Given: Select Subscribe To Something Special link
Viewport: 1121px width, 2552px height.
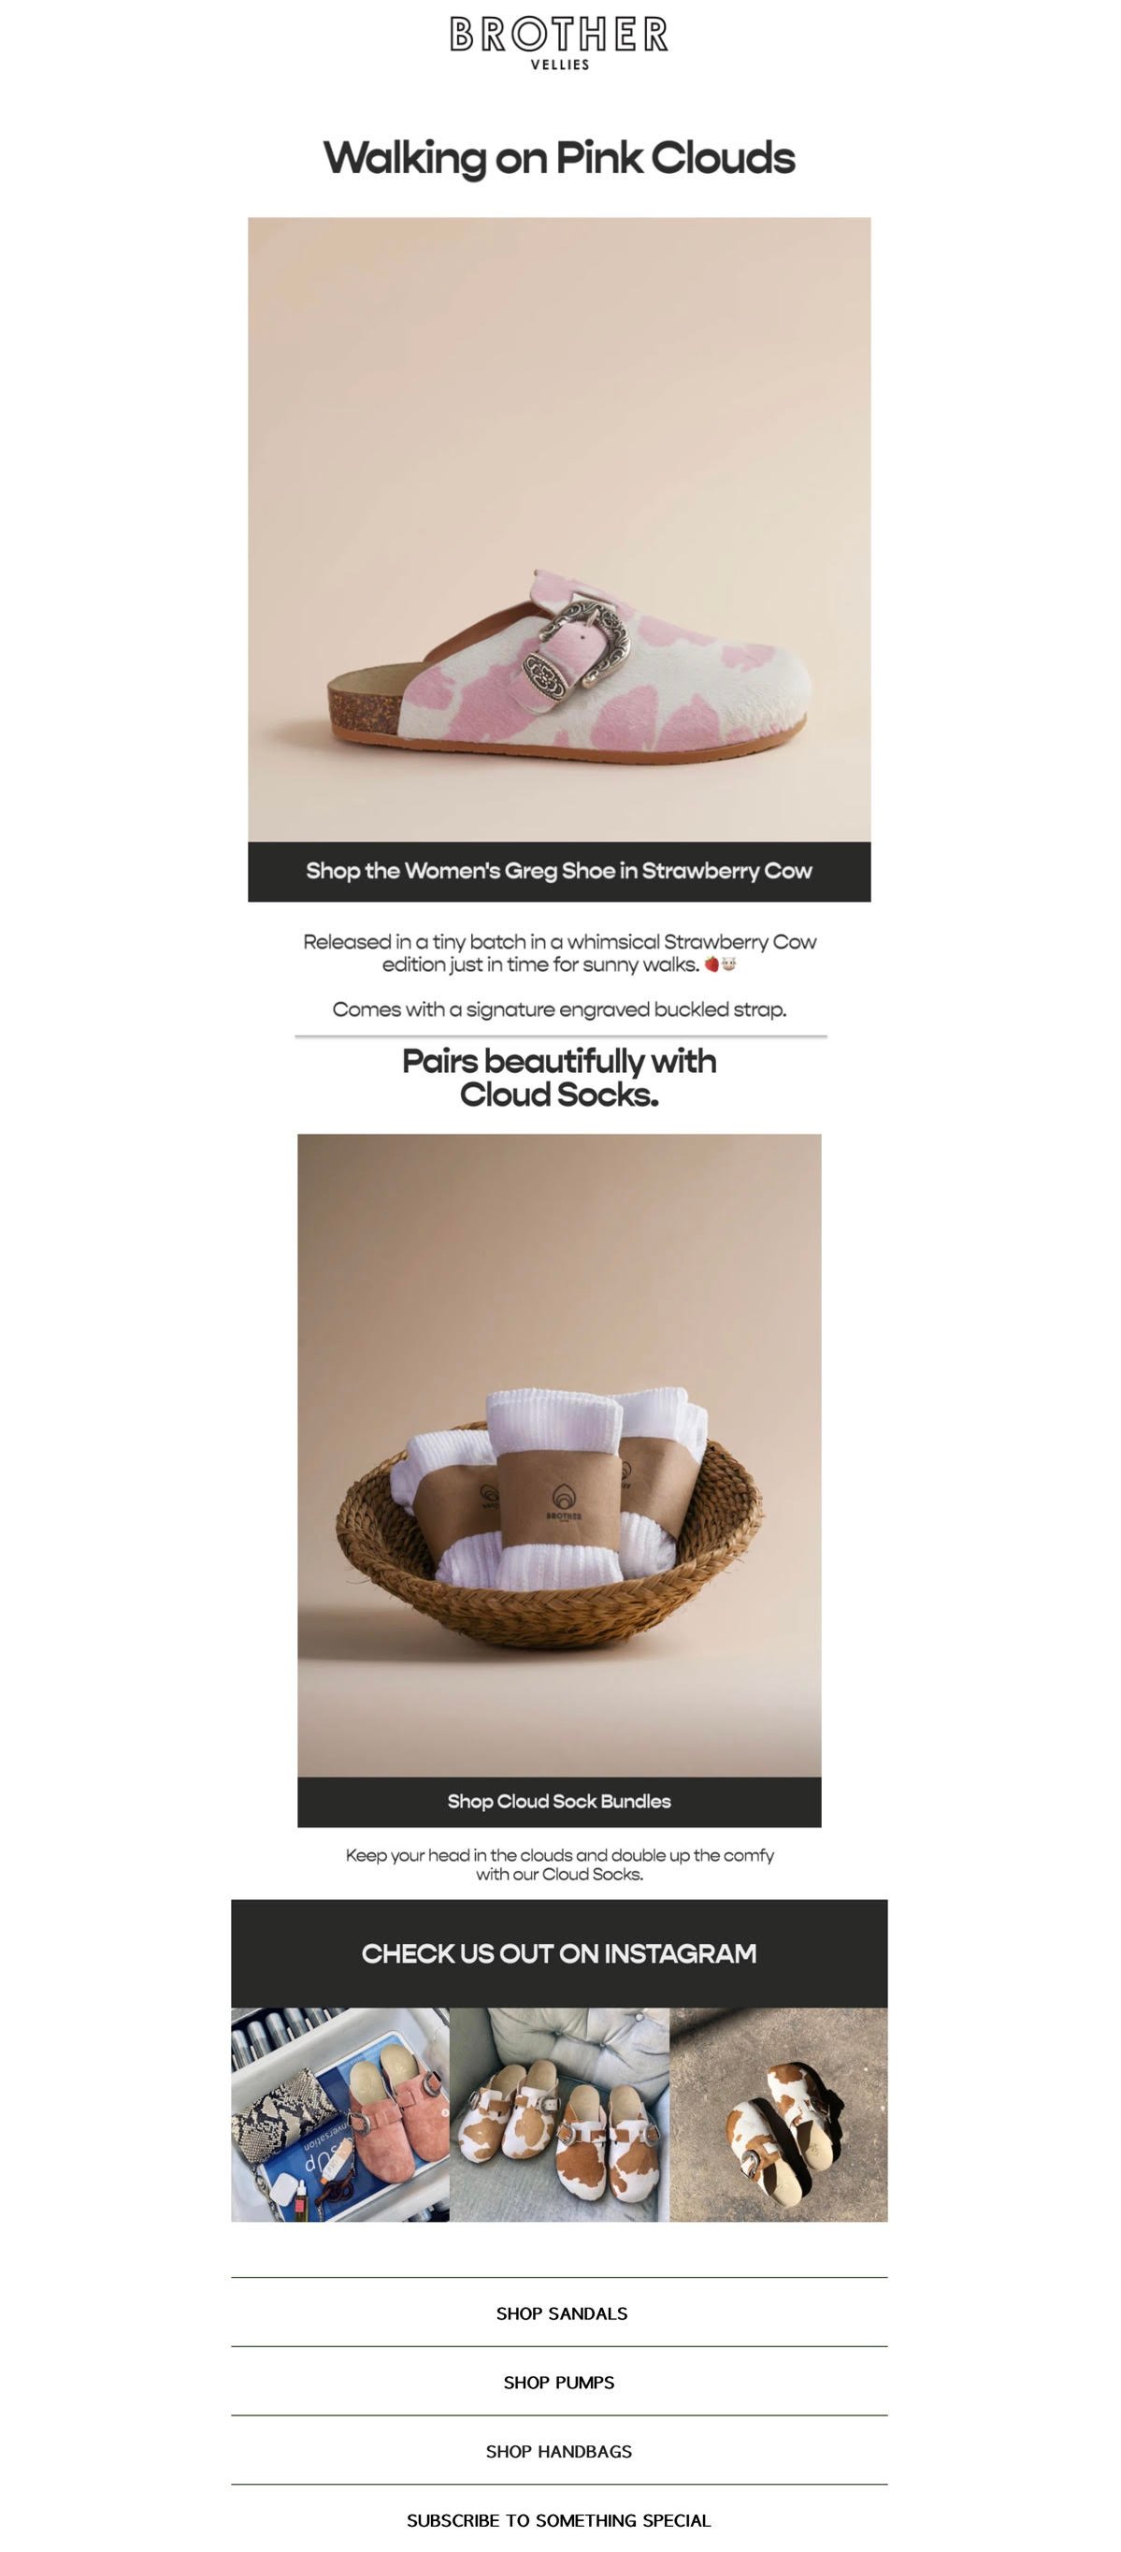Looking at the screenshot, I should pyautogui.click(x=559, y=2520).
